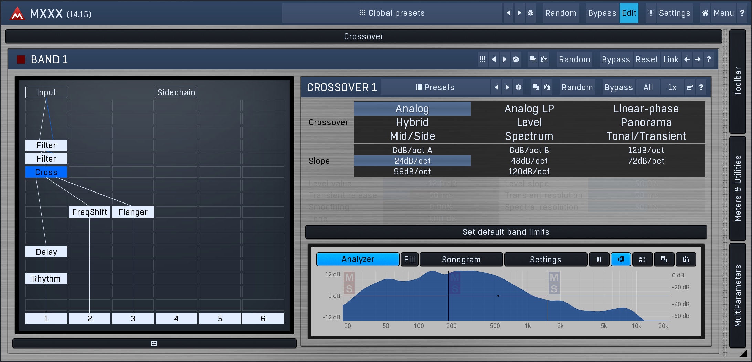Select the Flanger module in the grid

pyautogui.click(x=133, y=212)
